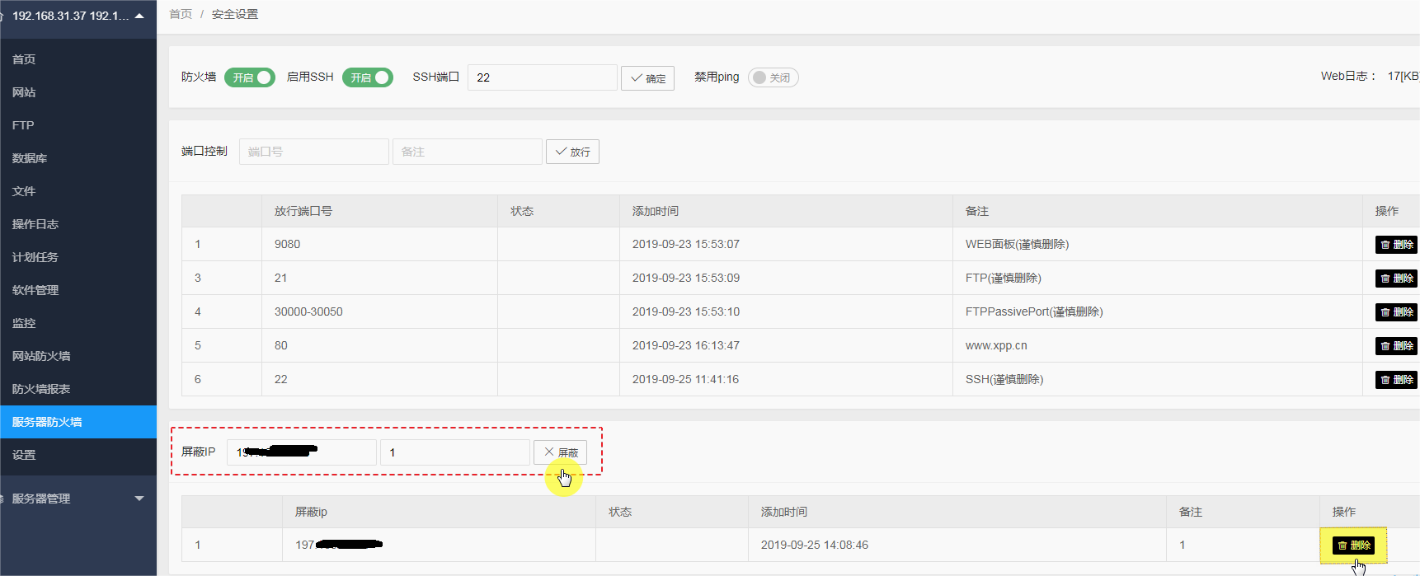This screenshot has width=1420, height=576.
Task: Delete the port 22 SSH rule
Action: click(x=1396, y=380)
